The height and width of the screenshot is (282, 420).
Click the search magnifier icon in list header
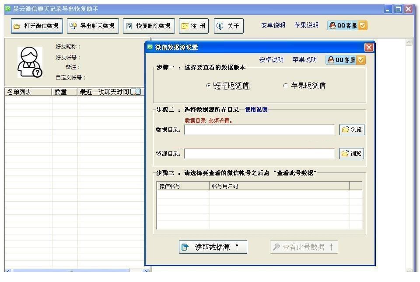136,92
